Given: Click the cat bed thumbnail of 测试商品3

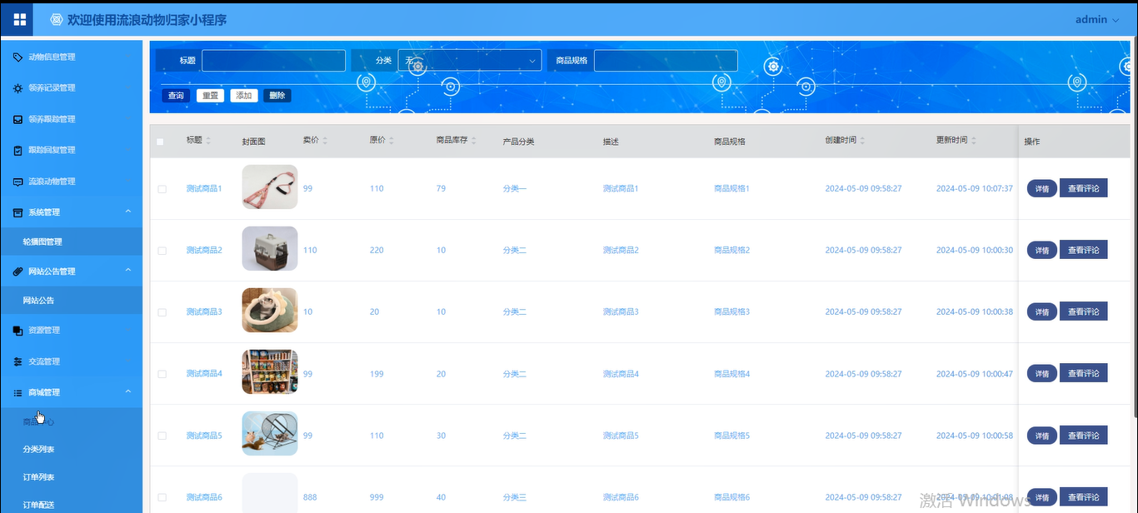Looking at the screenshot, I should click(270, 310).
